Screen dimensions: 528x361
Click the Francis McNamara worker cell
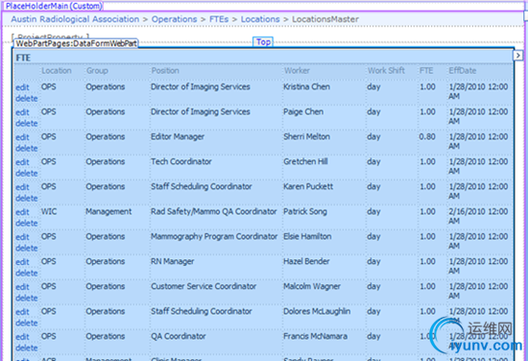(x=315, y=336)
